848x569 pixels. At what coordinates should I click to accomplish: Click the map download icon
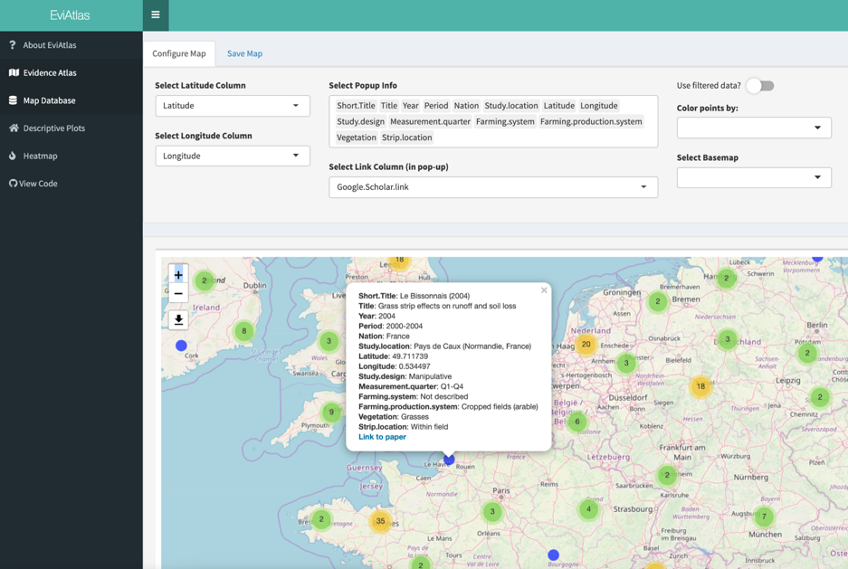pyautogui.click(x=178, y=320)
